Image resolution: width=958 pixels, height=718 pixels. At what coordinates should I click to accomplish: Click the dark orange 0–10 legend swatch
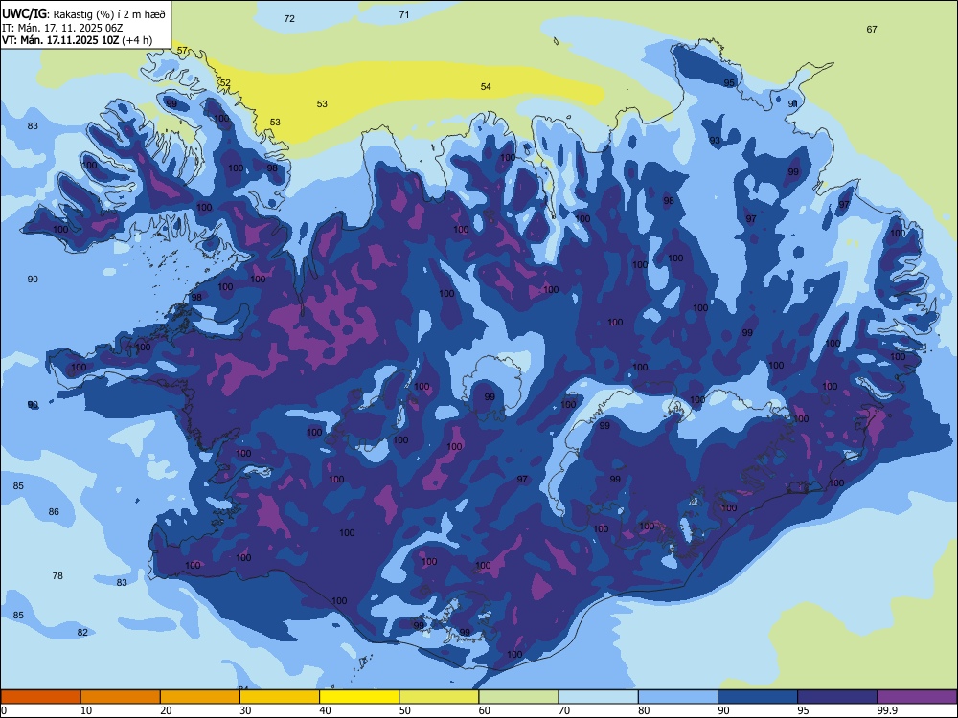(x=40, y=697)
